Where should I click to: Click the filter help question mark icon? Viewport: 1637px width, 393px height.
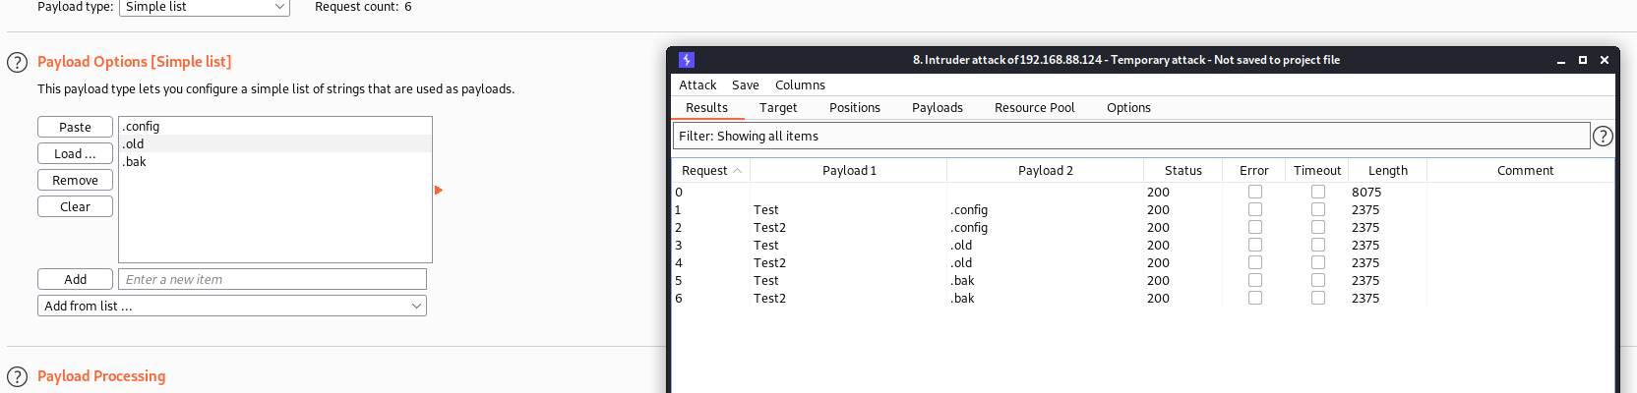(x=1603, y=137)
